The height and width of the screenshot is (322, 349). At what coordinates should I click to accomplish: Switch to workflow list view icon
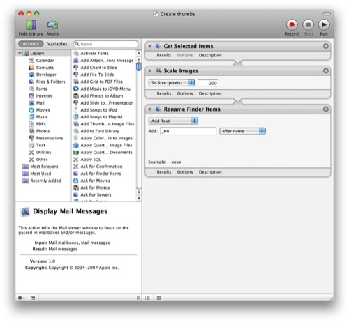pyautogui.click(x=147, y=298)
